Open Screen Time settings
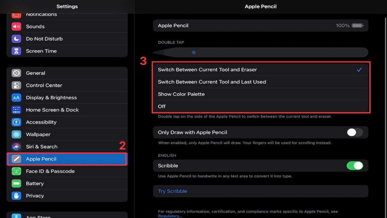The height and width of the screenshot is (218, 387). [67, 51]
